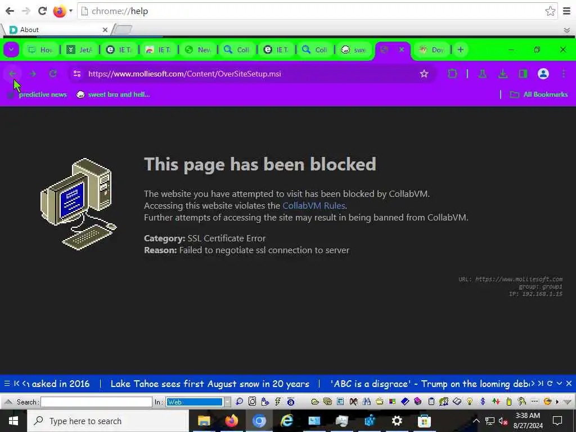Collapse the search toolbar with its up arrow
The image size is (576, 432).
(8, 402)
